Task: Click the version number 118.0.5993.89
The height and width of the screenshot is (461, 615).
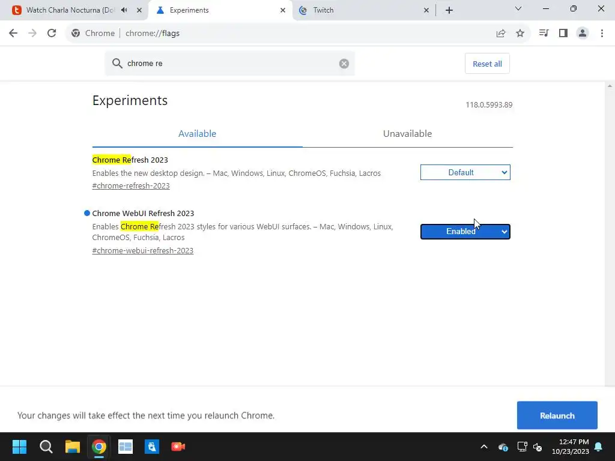Action: 489,104
